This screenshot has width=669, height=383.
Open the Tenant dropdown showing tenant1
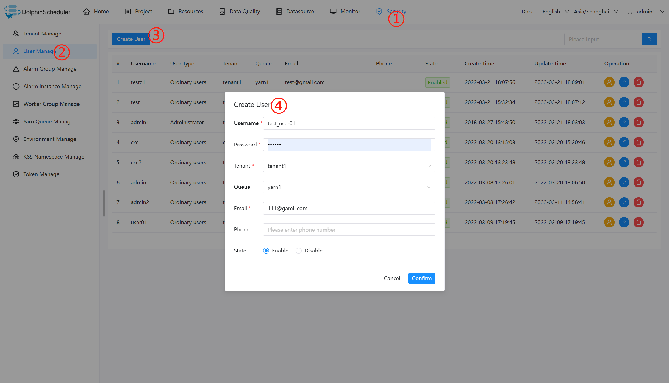[x=349, y=166]
